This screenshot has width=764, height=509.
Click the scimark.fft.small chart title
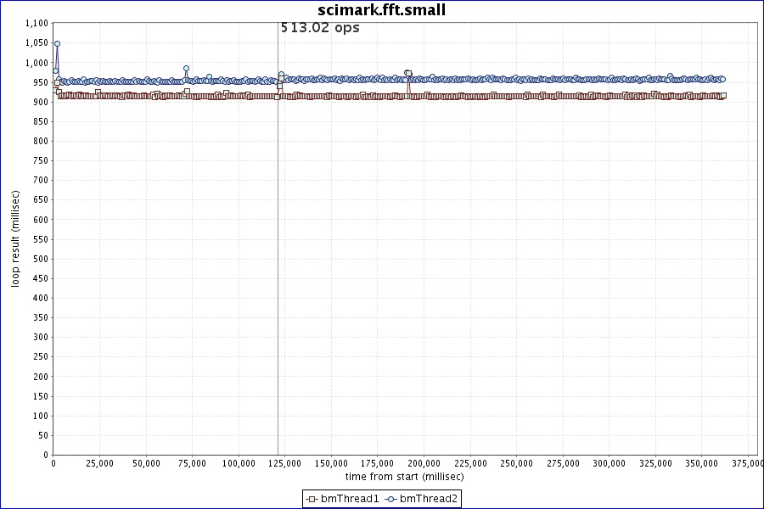(381, 10)
